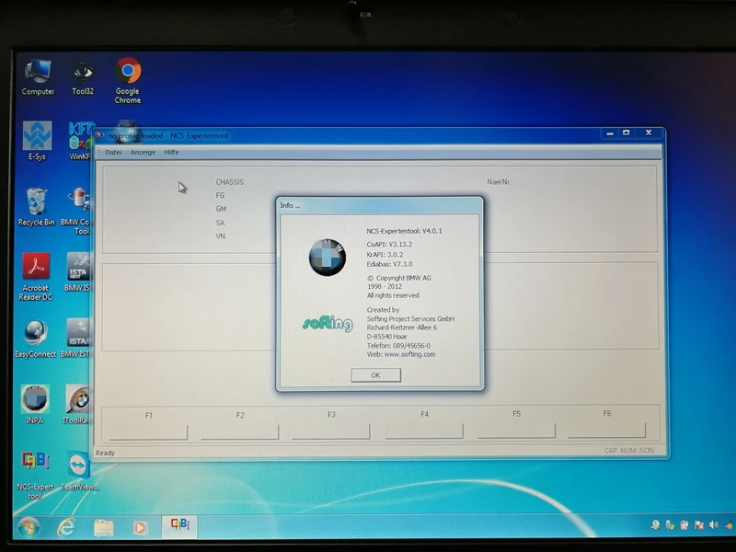Open the Hilfe menu
This screenshot has height=552, width=736.
point(170,153)
